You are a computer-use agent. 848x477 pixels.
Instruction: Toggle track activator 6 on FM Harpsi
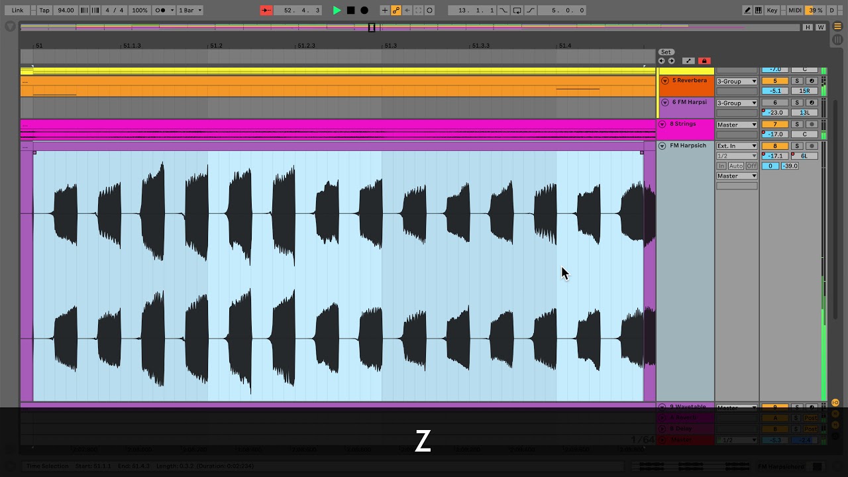(774, 103)
